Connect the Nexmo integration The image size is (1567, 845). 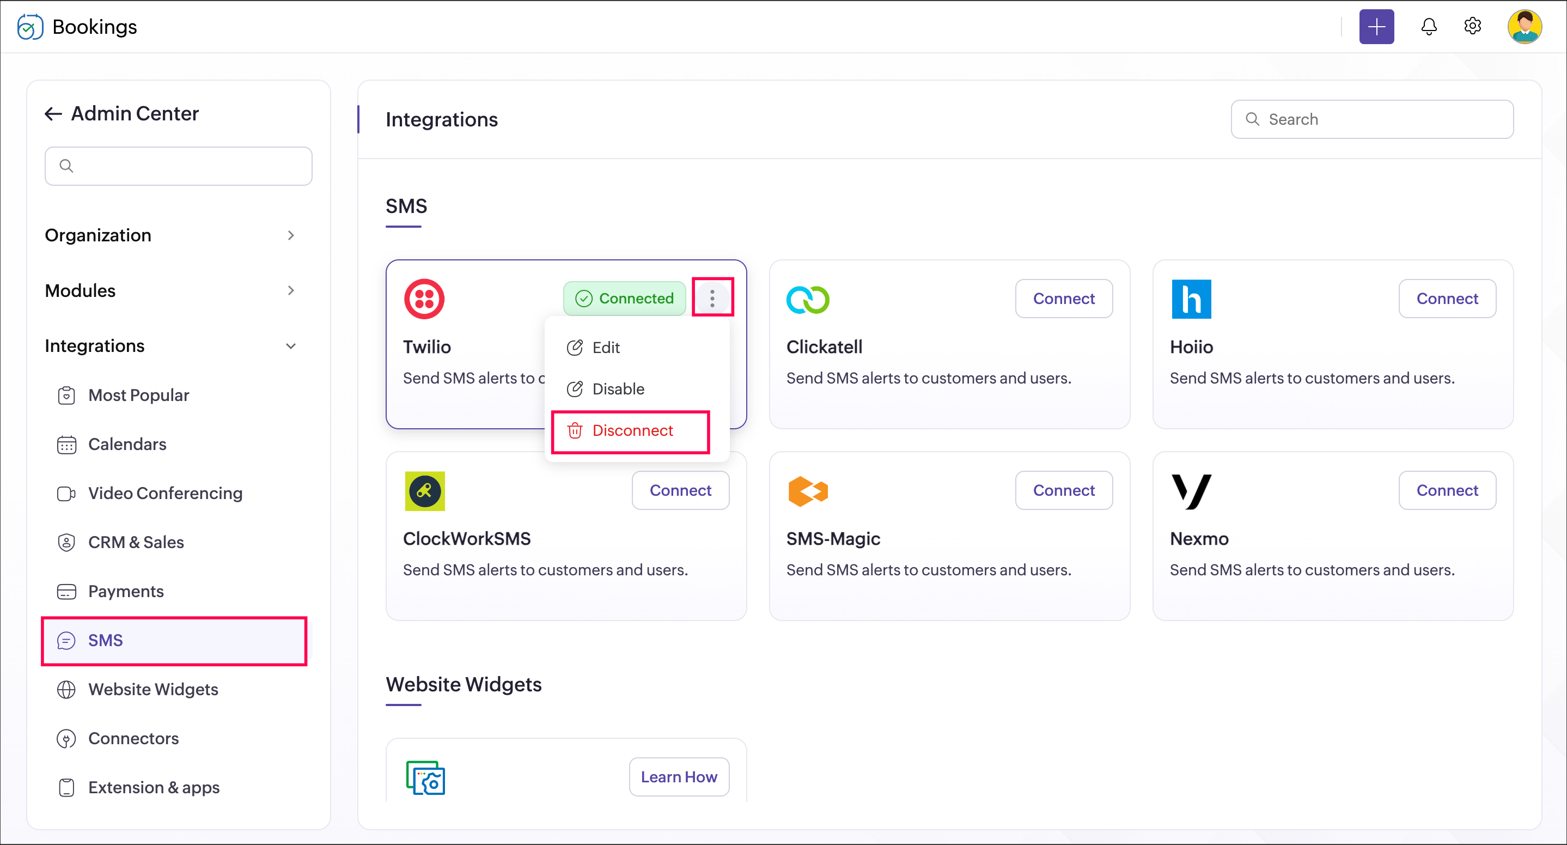click(1447, 490)
